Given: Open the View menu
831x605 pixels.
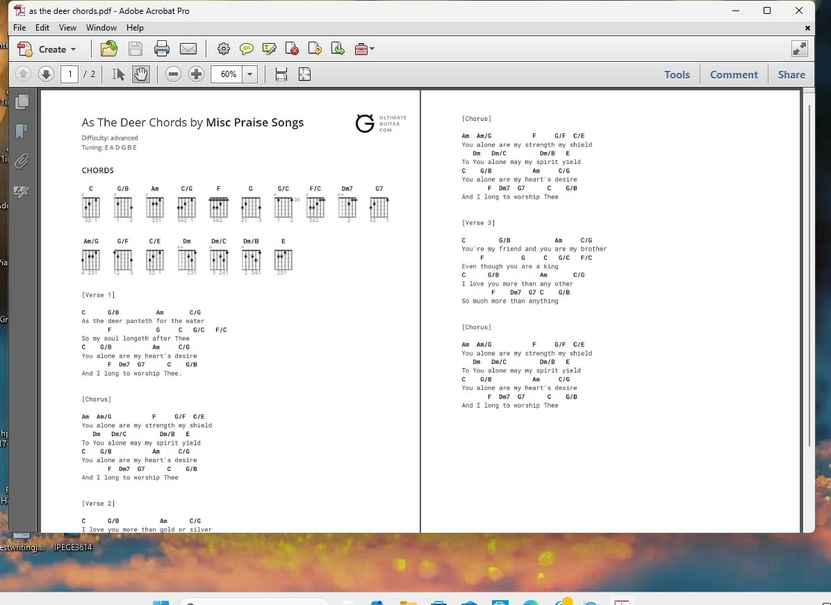Looking at the screenshot, I should point(67,28).
